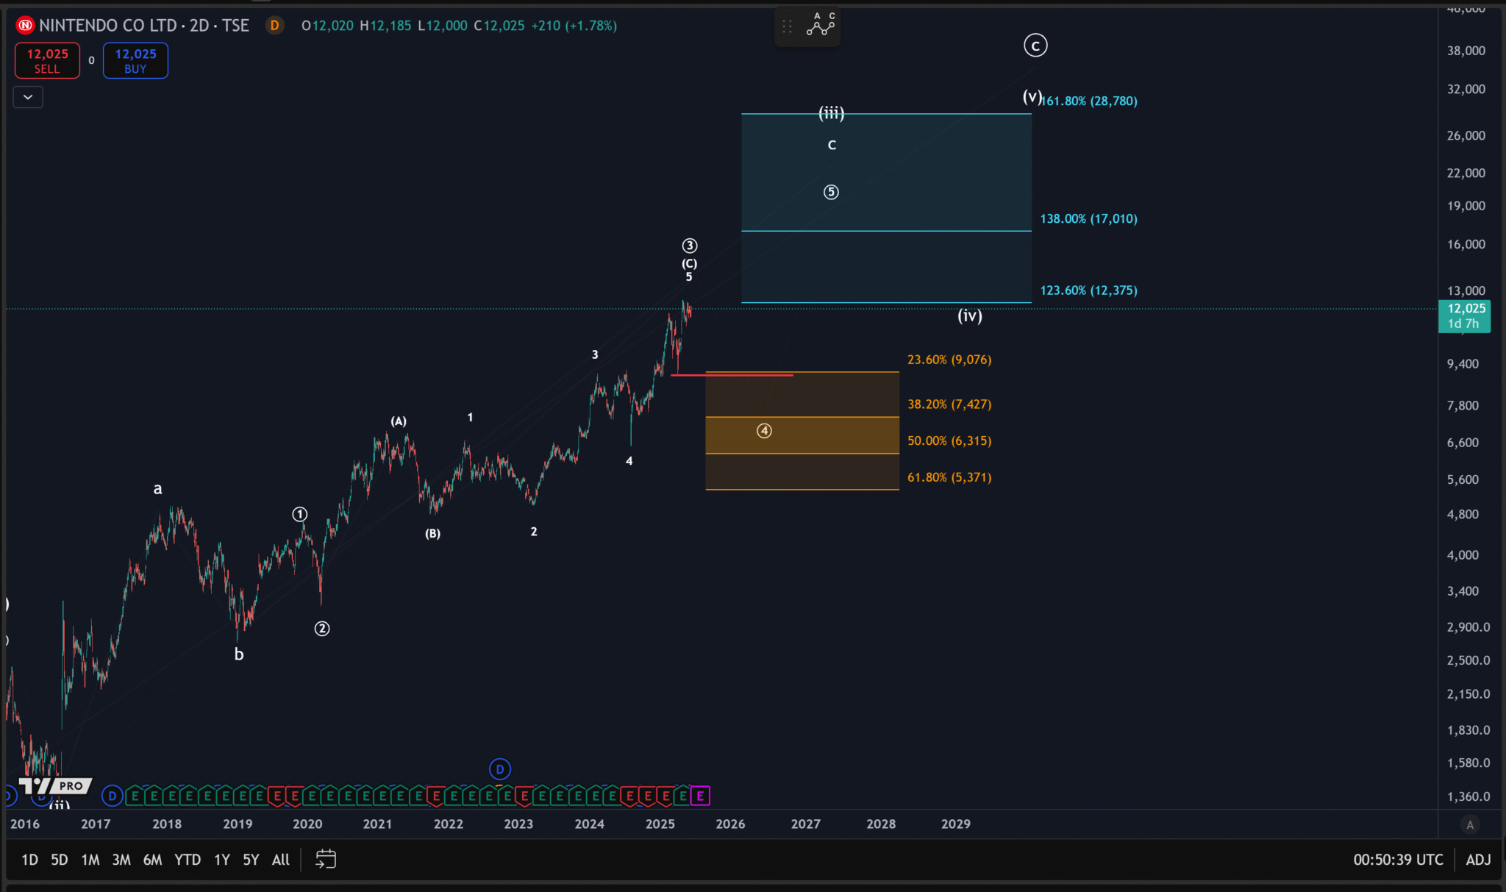
Task: Toggle auto scale A button on price axis
Action: coord(1470,824)
